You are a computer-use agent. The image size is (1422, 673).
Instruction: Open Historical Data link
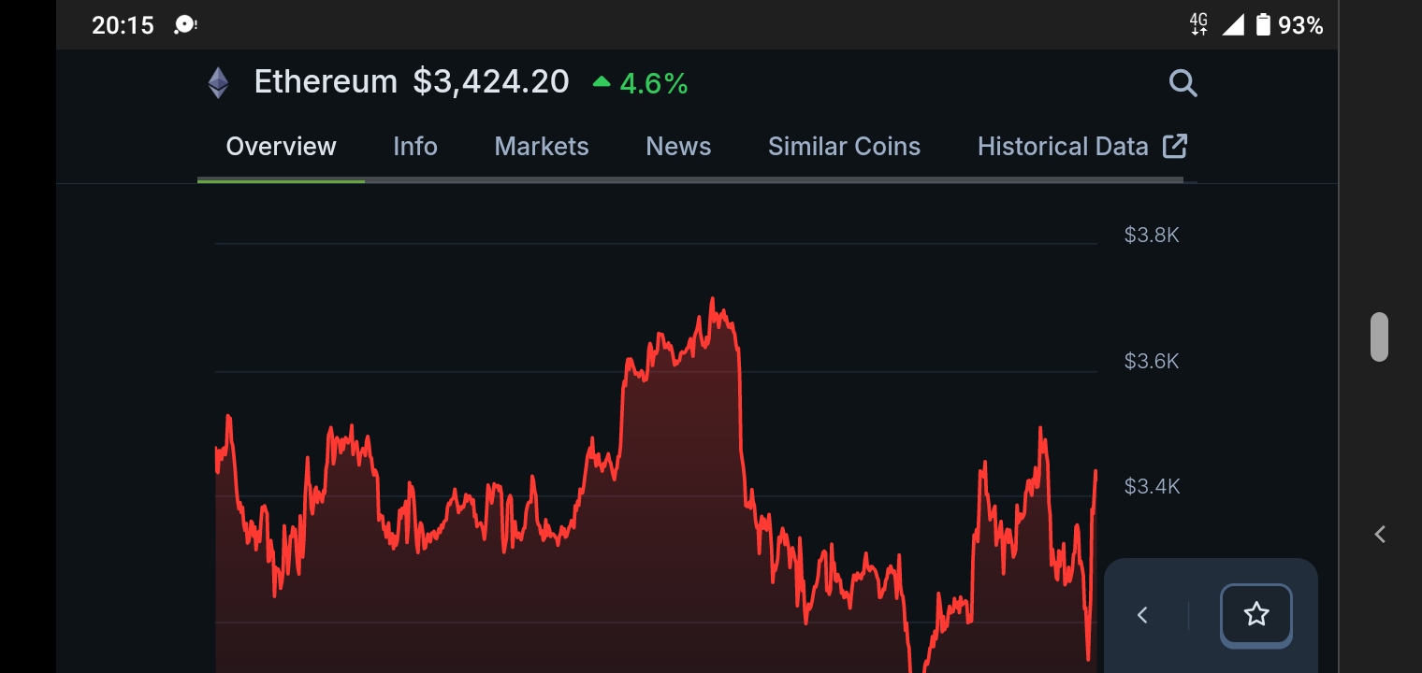pyautogui.click(x=1063, y=147)
